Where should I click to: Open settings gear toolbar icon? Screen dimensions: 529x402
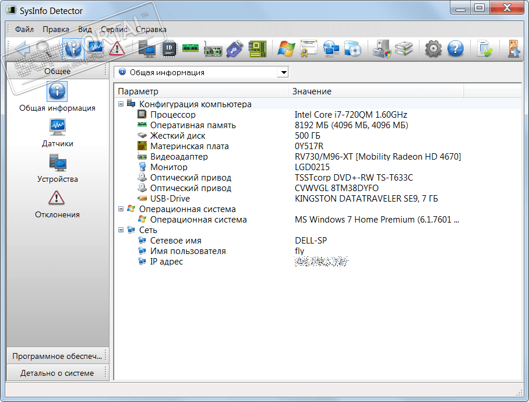(x=433, y=49)
